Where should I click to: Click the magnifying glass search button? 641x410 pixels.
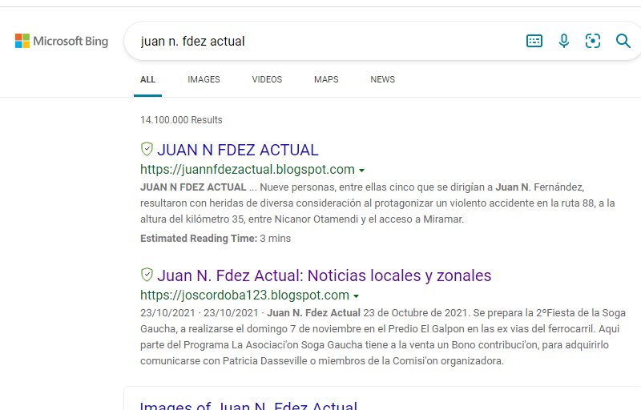pyautogui.click(x=623, y=41)
